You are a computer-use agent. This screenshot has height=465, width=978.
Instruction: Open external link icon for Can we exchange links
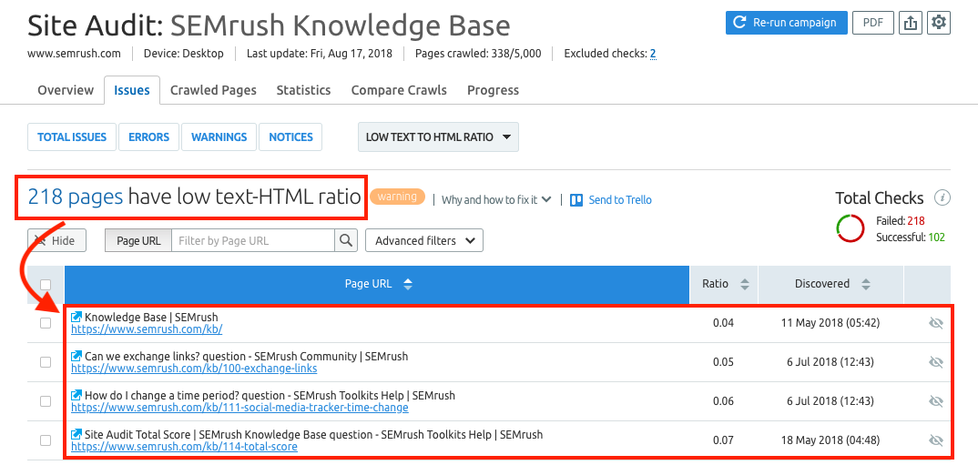(x=76, y=356)
